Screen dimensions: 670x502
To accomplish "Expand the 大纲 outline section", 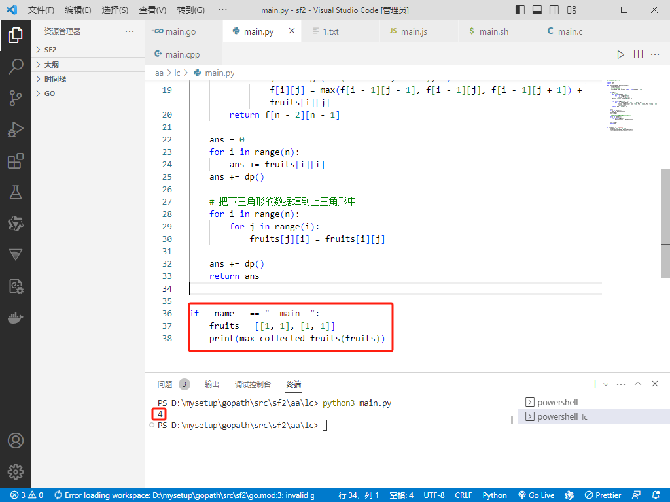I will tap(88, 65).
